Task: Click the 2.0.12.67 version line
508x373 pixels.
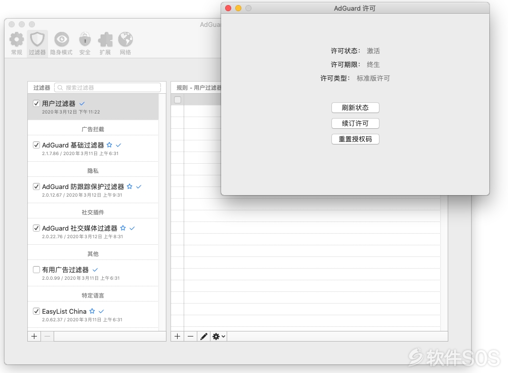Action: point(82,195)
